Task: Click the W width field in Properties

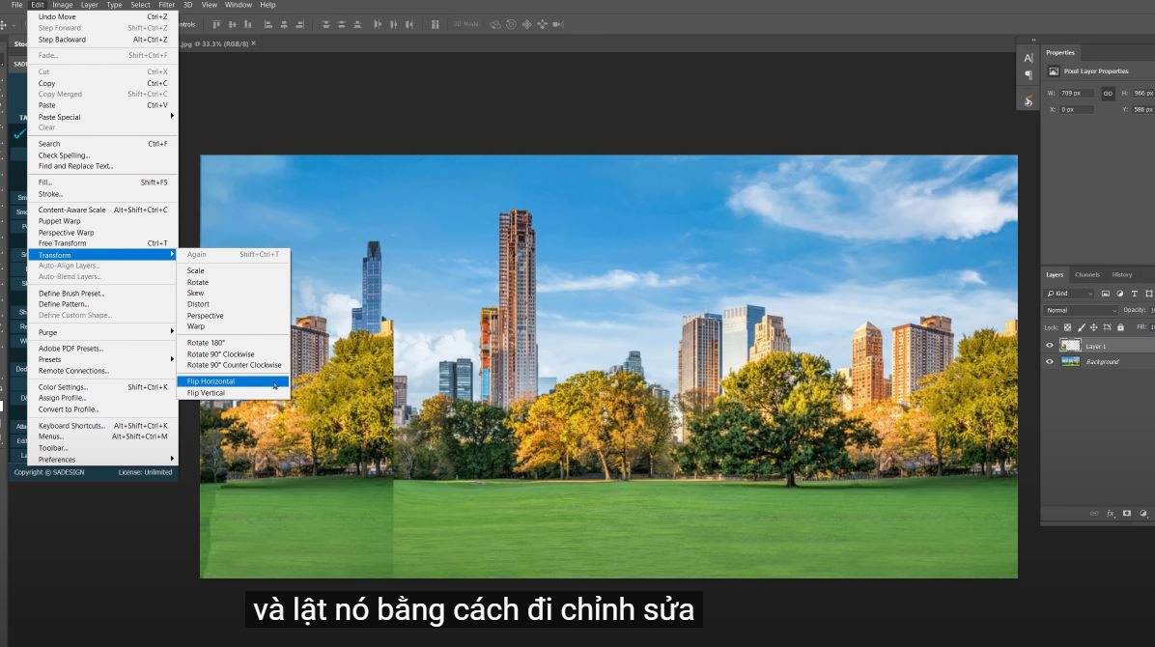Action: tap(1076, 94)
